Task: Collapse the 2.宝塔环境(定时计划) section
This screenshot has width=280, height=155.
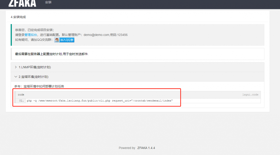Action: pos(35,77)
